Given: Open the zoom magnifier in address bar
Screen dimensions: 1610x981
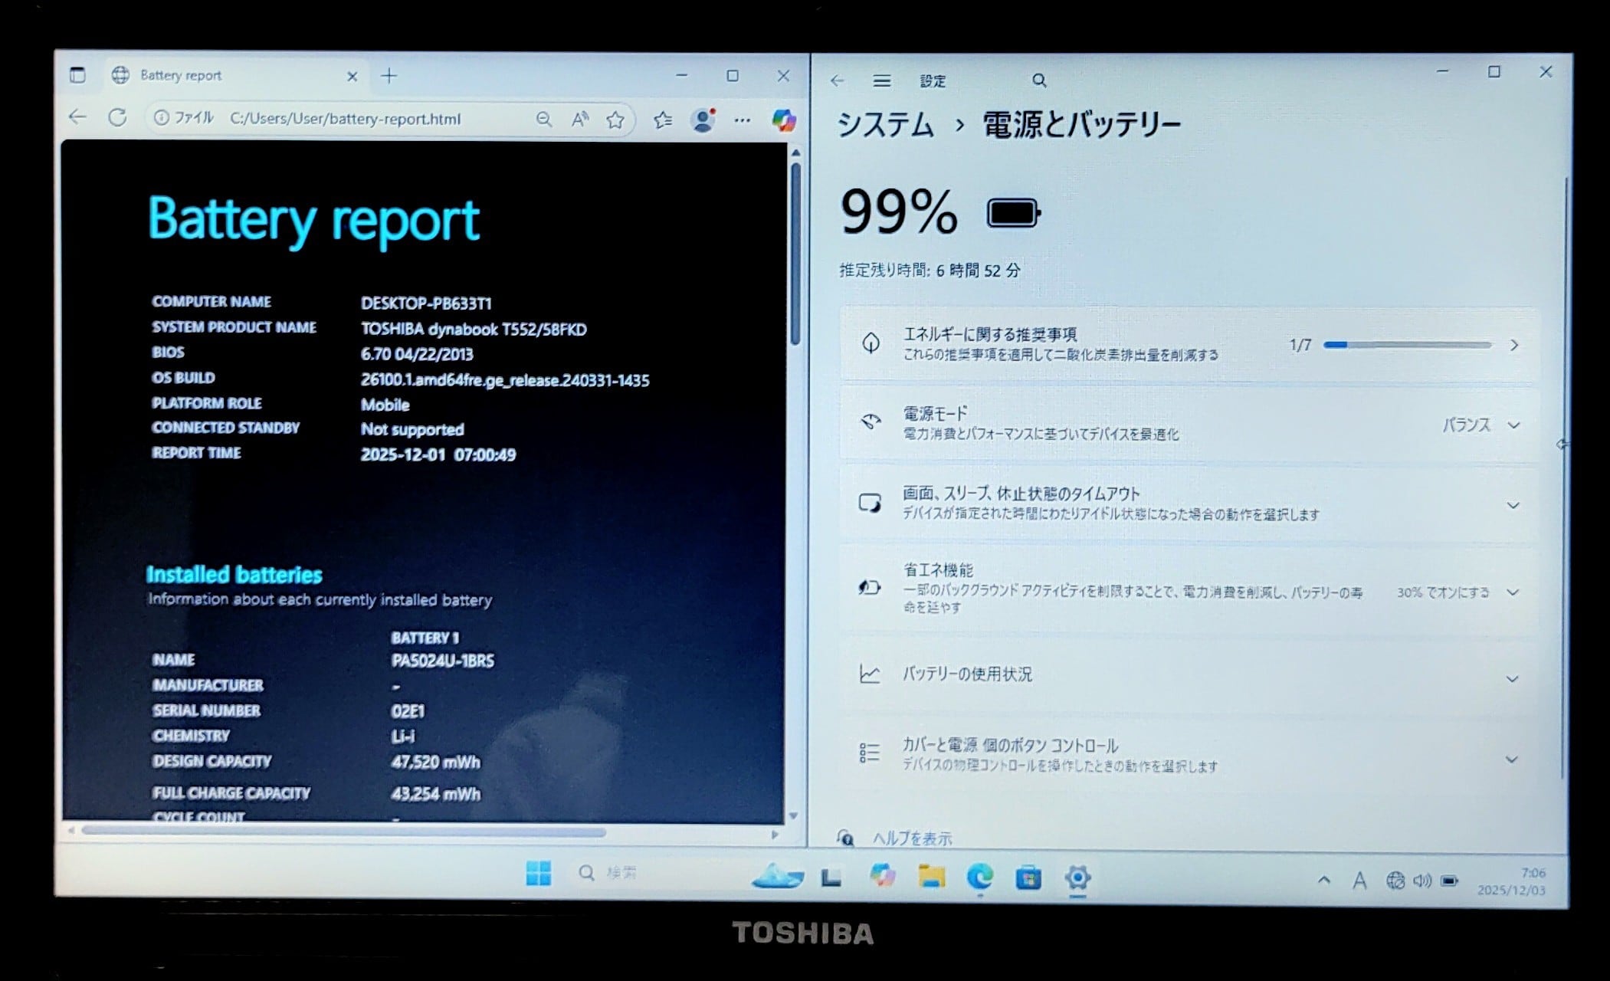Looking at the screenshot, I should pos(543,119).
